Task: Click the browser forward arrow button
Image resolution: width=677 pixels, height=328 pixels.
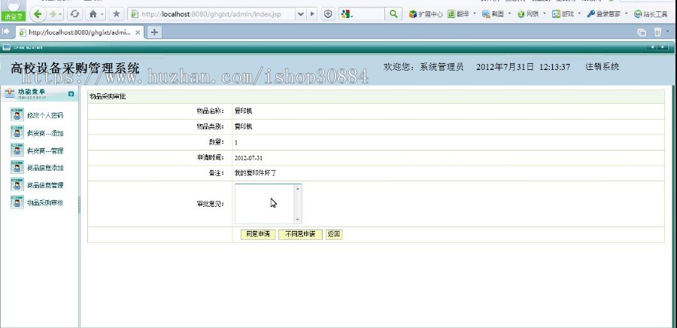Action: (x=53, y=14)
